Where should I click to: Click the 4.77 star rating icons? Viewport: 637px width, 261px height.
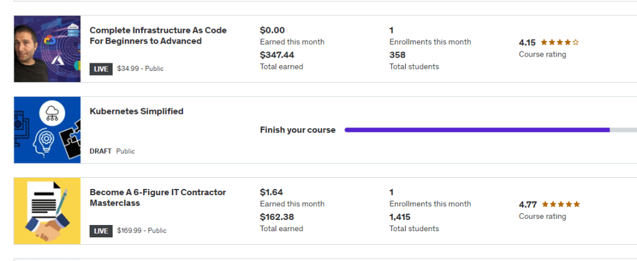(x=560, y=204)
